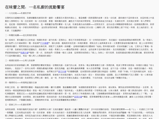Open the 苗栗外燴 hyperlink
Image resolution: width=159 pixels, height=119 pixels.
coord(78,97)
